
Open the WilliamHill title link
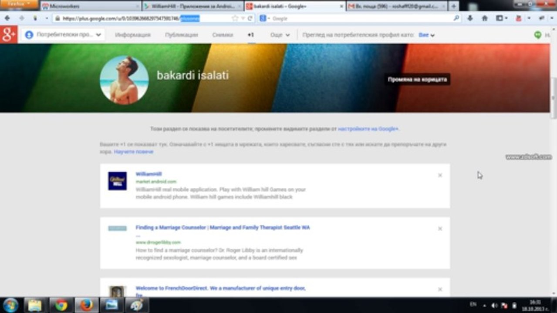[x=149, y=174]
